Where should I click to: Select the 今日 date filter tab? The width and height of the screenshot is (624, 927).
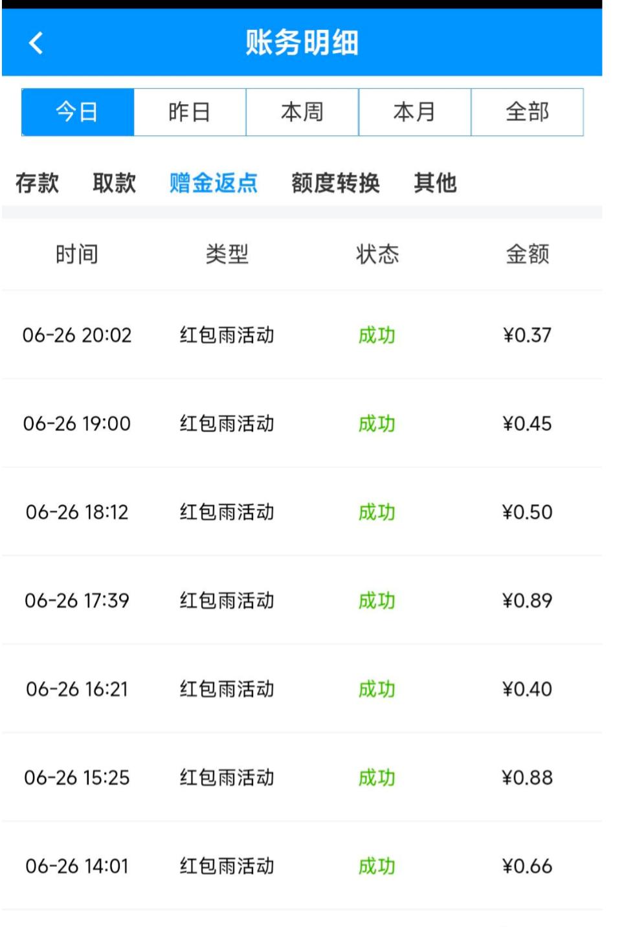point(78,112)
